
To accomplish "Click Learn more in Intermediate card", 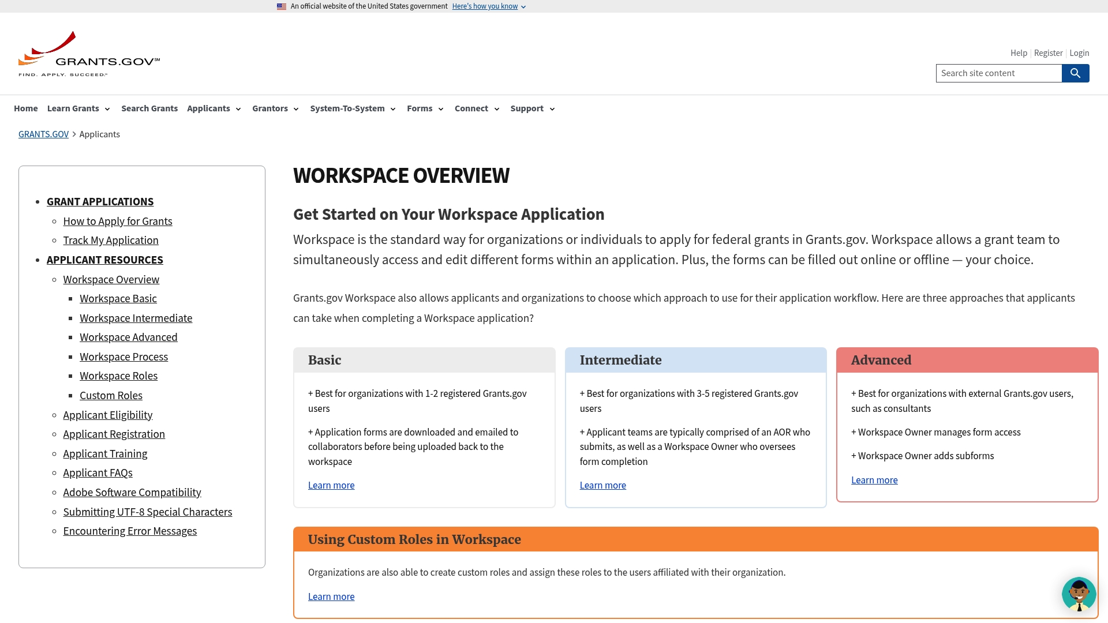I will 603,486.
